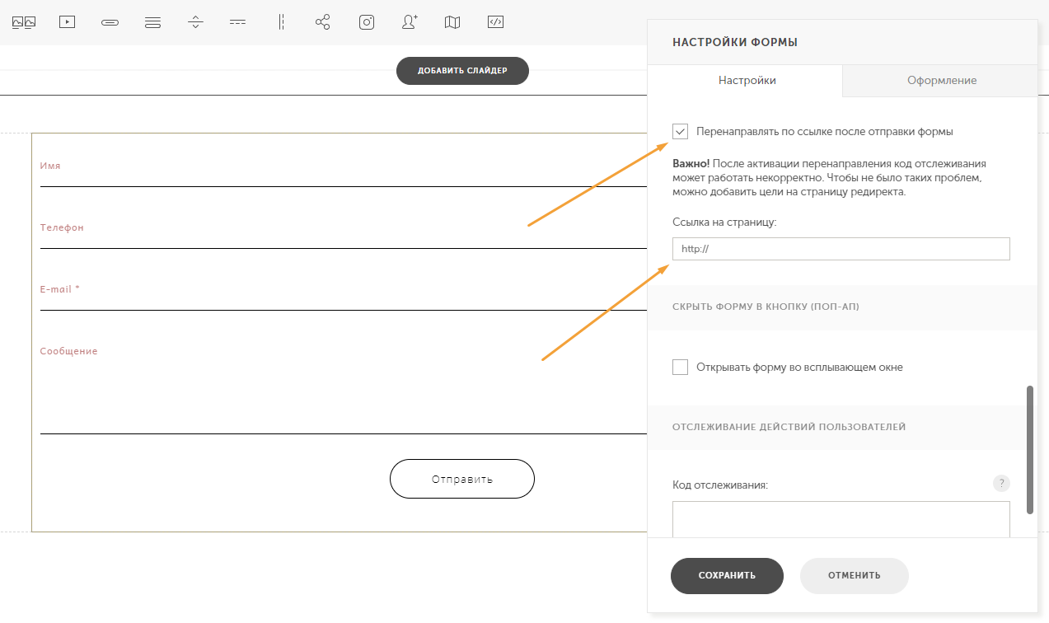Switch to the Оформление tab

coord(941,81)
